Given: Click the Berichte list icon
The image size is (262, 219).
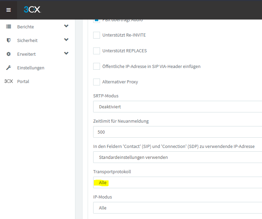Looking at the screenshot, I should point(9,27).
